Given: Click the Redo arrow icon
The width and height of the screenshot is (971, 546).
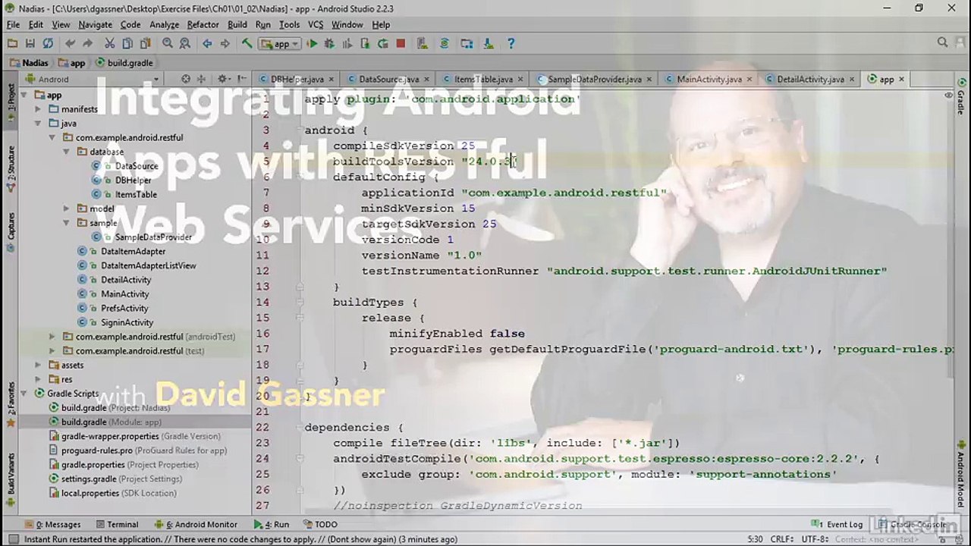Looking at the screenshot, I should tap(87, 44).
